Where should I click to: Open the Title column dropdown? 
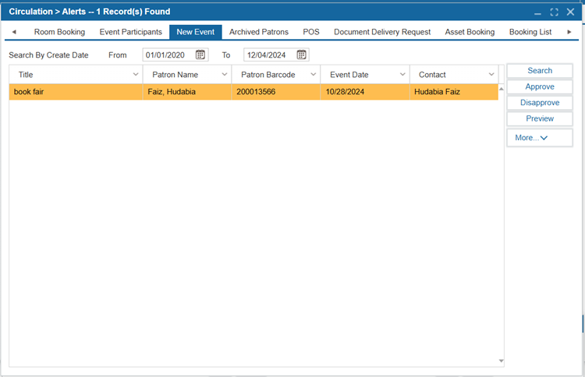[x=136, y=75]
